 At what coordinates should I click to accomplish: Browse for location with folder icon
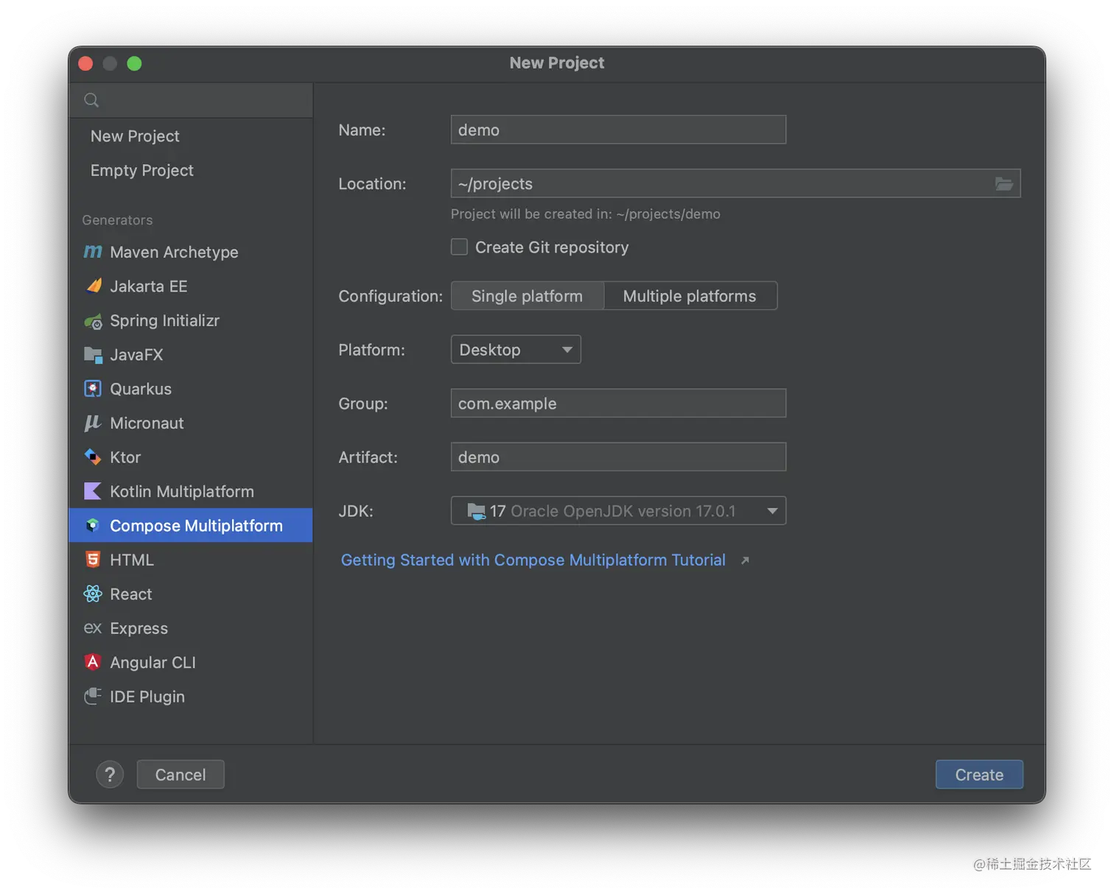[x=1003, y=183]
